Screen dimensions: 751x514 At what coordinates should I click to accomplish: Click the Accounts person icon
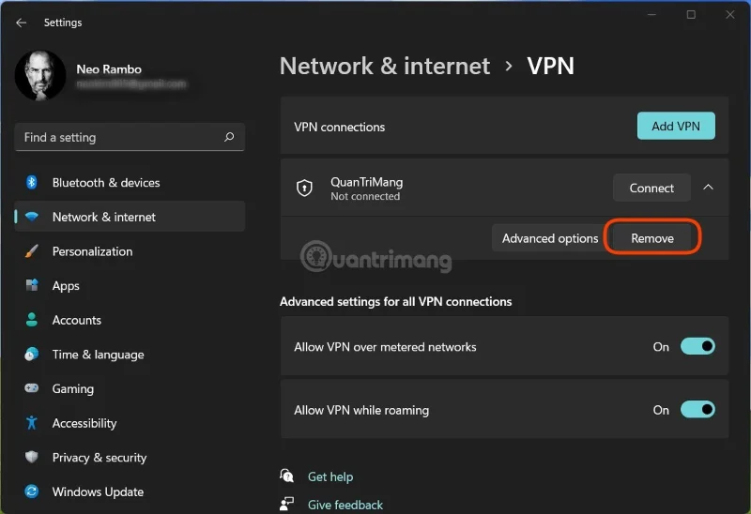[32, 320]
